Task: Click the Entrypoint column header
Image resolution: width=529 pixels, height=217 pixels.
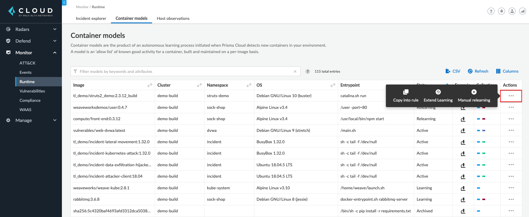Action: pos(350,85)
